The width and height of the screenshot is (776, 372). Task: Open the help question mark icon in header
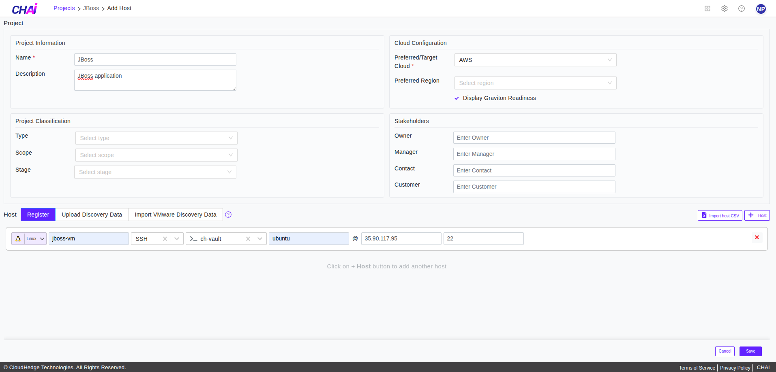[742, 9]
